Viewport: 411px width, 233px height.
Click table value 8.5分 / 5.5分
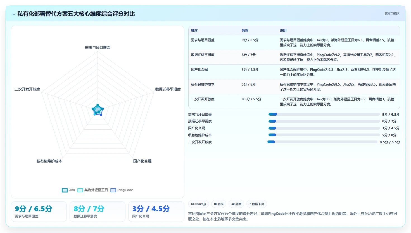tap(251, 99)
